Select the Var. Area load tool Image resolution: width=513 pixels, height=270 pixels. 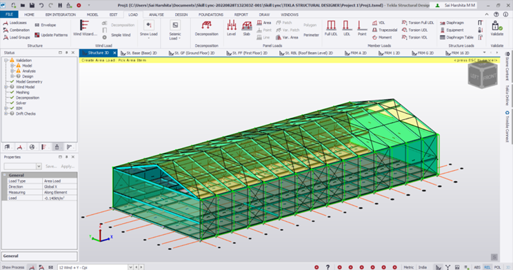pos(287,37)
